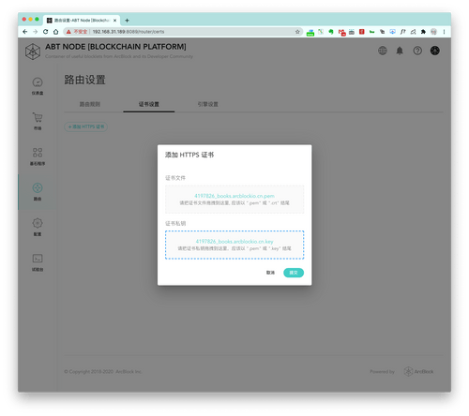The image size is (469, 416).
Task: Open the user avatar menu in header
Action: click(435, 51)
